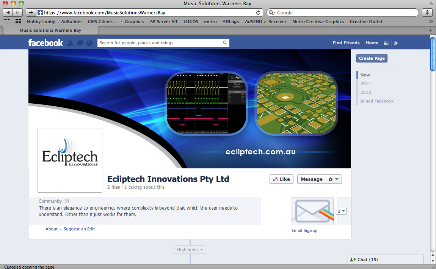
Task: Open Facebook messages icon
Action: click(x=80, y=43)
